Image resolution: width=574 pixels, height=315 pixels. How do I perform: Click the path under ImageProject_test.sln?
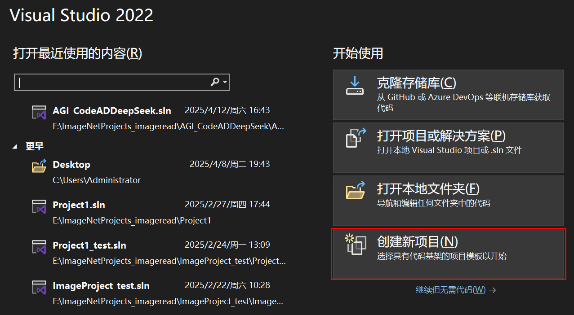tap(168, 301)
